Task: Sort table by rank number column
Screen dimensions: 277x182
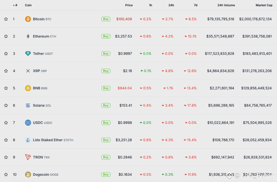Action: pos(16,5)
